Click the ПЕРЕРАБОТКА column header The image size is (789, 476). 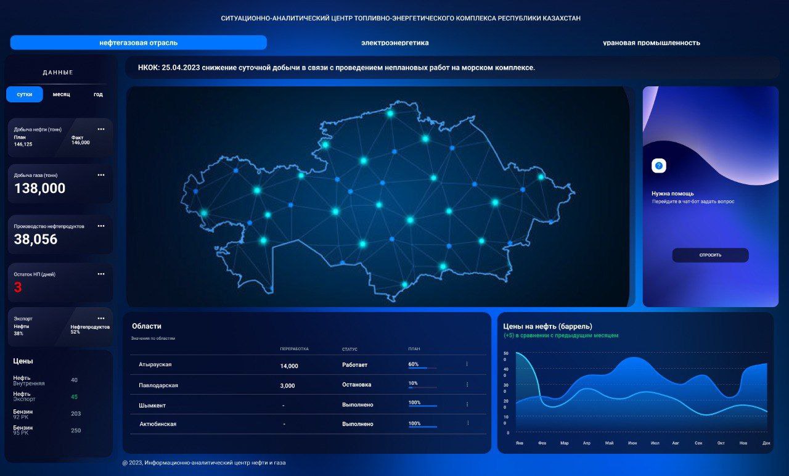click(x=294, y=349)
